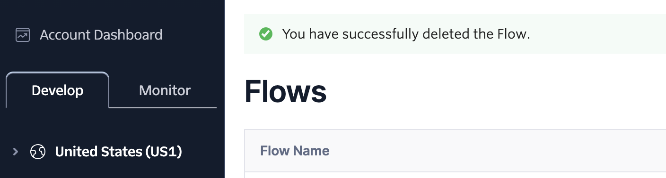Click the word Name in the column header
Screen dimensions: 666x178
pyautogui.click(x=311, y=151)
